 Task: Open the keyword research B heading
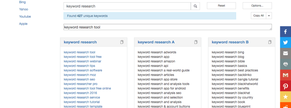(x=230, y=42)
